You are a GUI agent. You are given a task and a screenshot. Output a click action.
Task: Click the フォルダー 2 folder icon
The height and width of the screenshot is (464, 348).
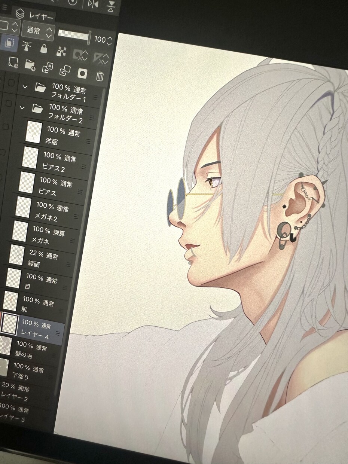pos(37,109)
